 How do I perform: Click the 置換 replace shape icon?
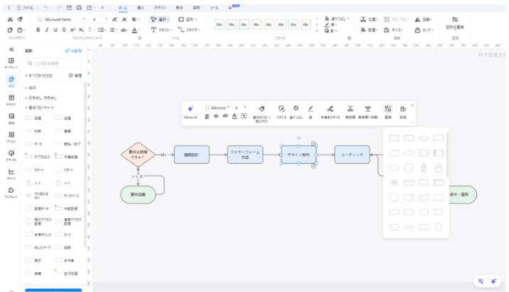point(388,111)
